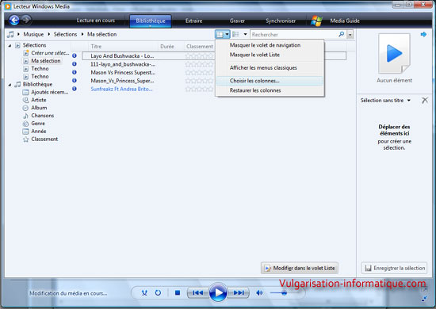The image size is (436, 309).
Task: Toggle shuffle mode in playback controls
Action: pos(144,292)
